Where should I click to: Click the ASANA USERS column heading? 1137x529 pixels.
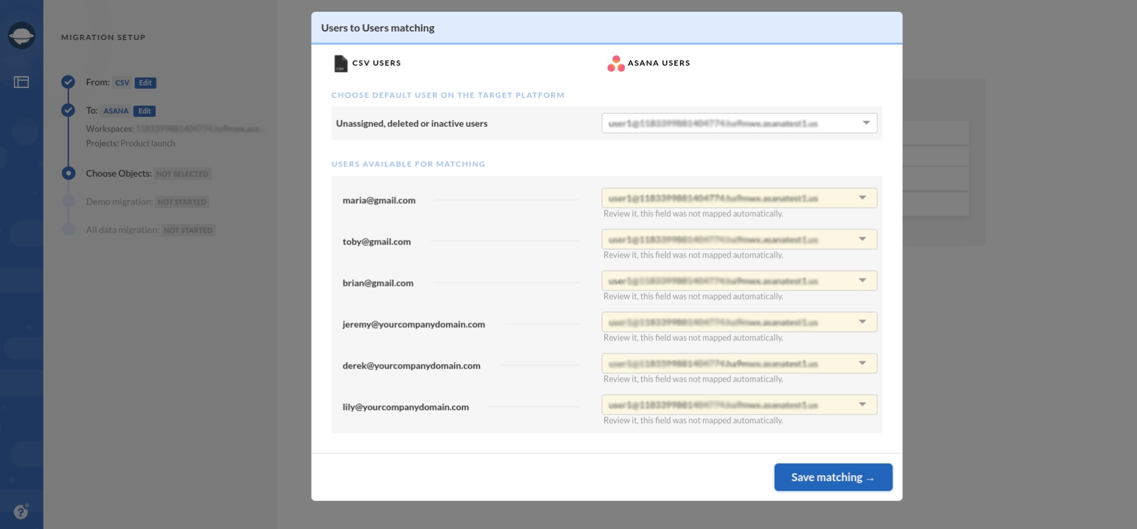[x=659, y=63]
